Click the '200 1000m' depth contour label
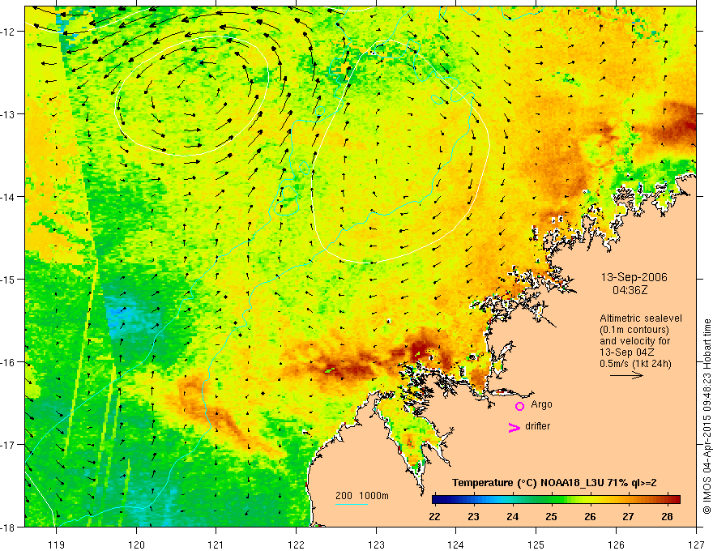 [362, 496]
